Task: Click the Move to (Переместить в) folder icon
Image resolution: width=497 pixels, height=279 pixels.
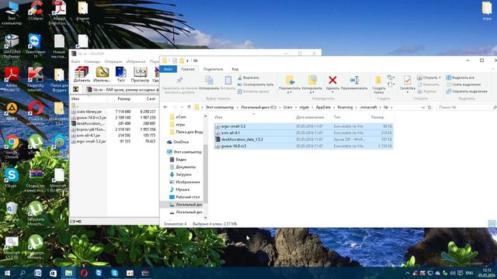Action: (290, 80)
